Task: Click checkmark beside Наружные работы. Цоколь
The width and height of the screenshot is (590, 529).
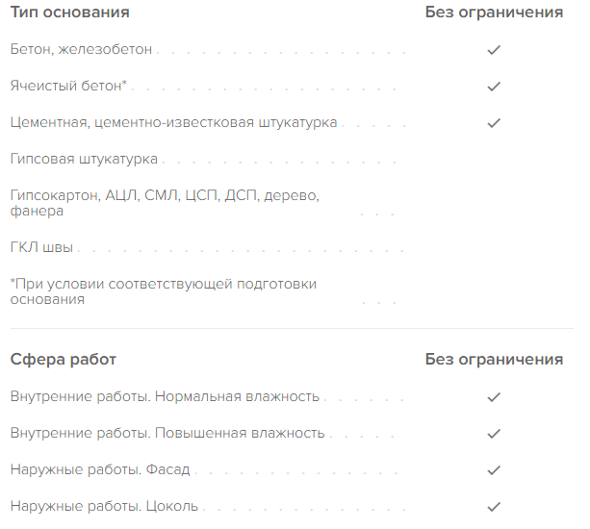Action: coord(494,507)
